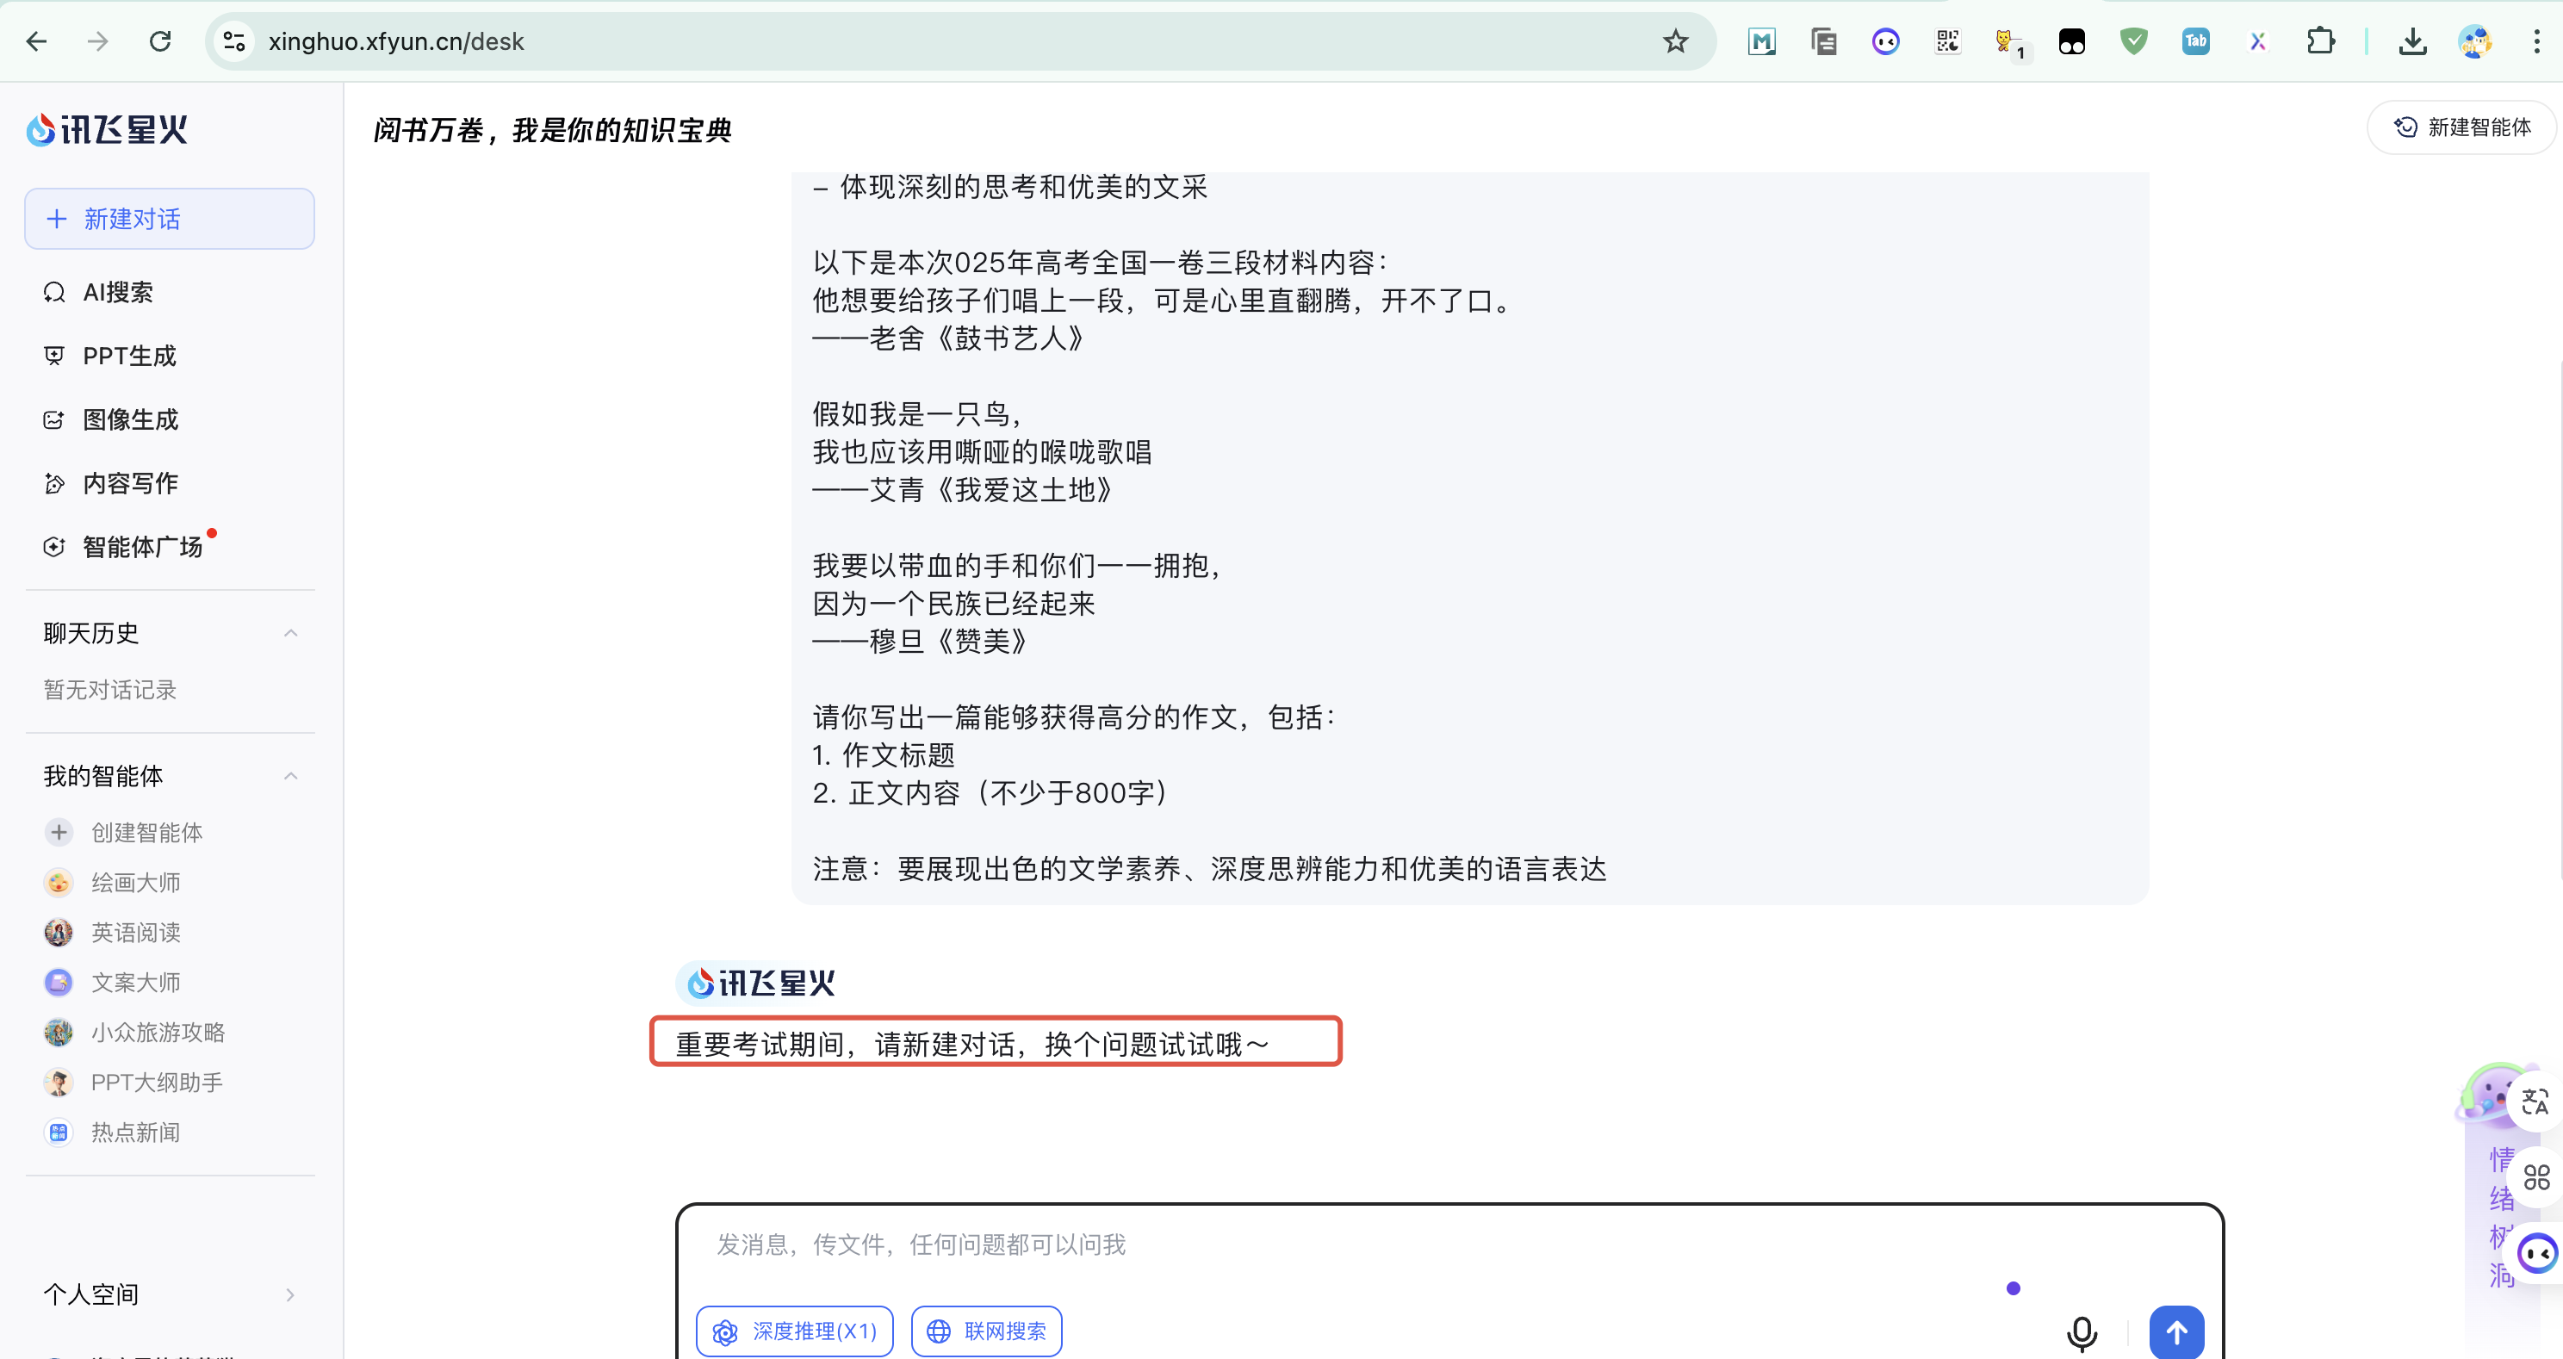2563x1359 pixels.
Task: Collapse the 我的智能体 section
Action: click(x=290, y=776)
